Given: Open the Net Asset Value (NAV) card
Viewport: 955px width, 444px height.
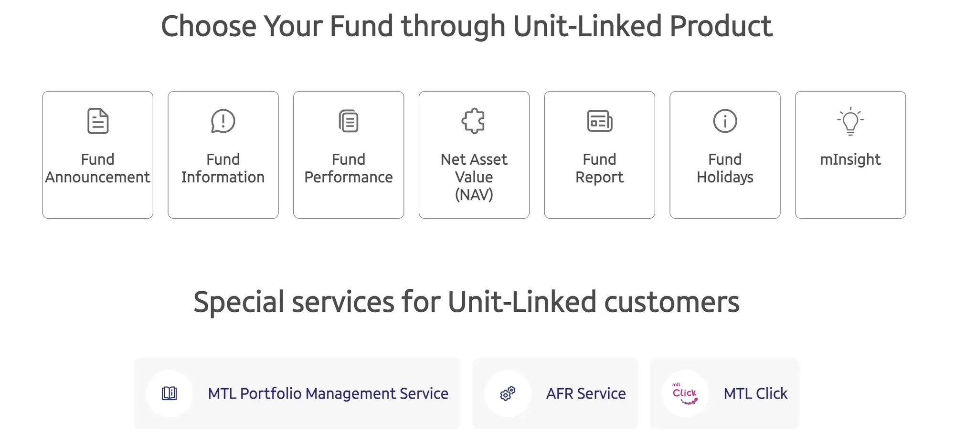Looking at the screenshot, I should (x=474, y=154).
